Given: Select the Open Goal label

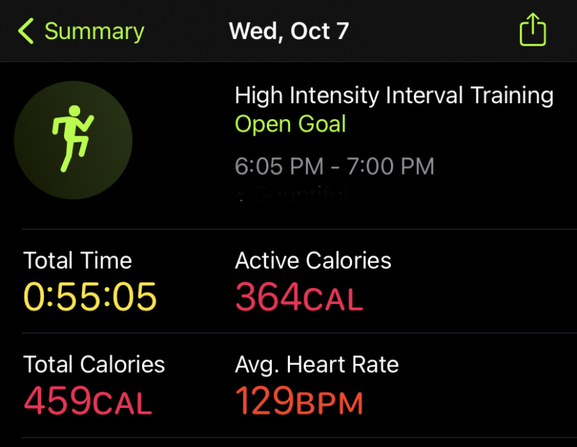Looking at the screenshot, I should pyautogui.click(x=290, y=124).
